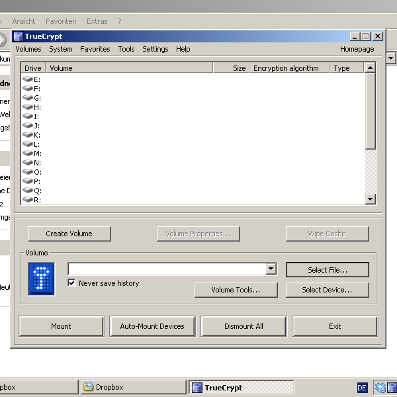Sort by Encryption algorithm column header

pyautogui.click(x=289, y=68)
